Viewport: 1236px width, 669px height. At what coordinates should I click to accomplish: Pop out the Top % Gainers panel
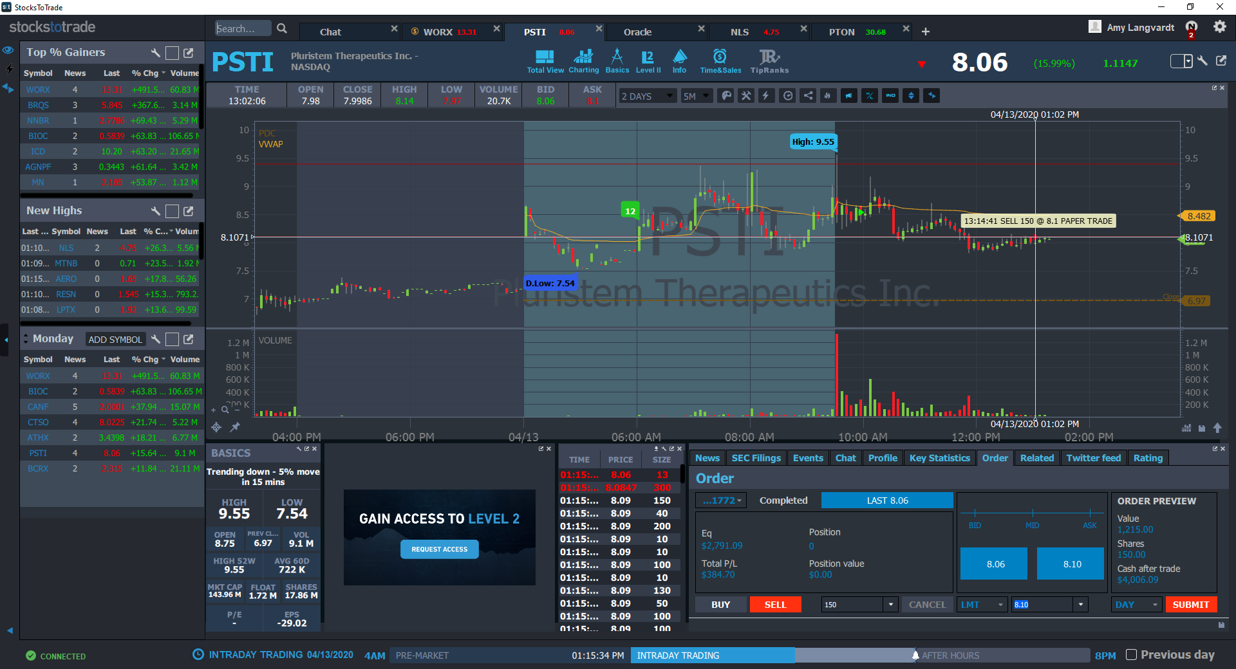click(x=189, y=53)
